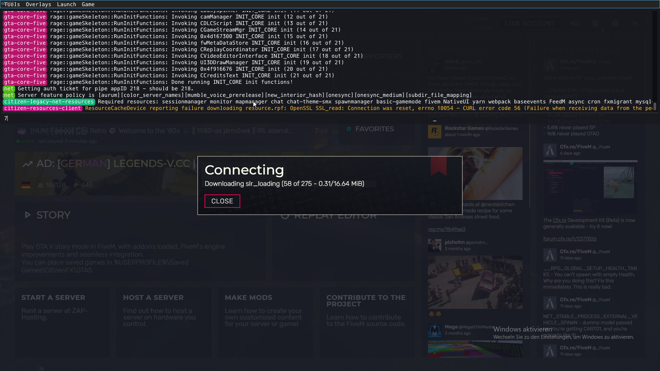Open the FAVORITES section
The height and width of the screenshot is (371, 660).
(x=374, y=129)
